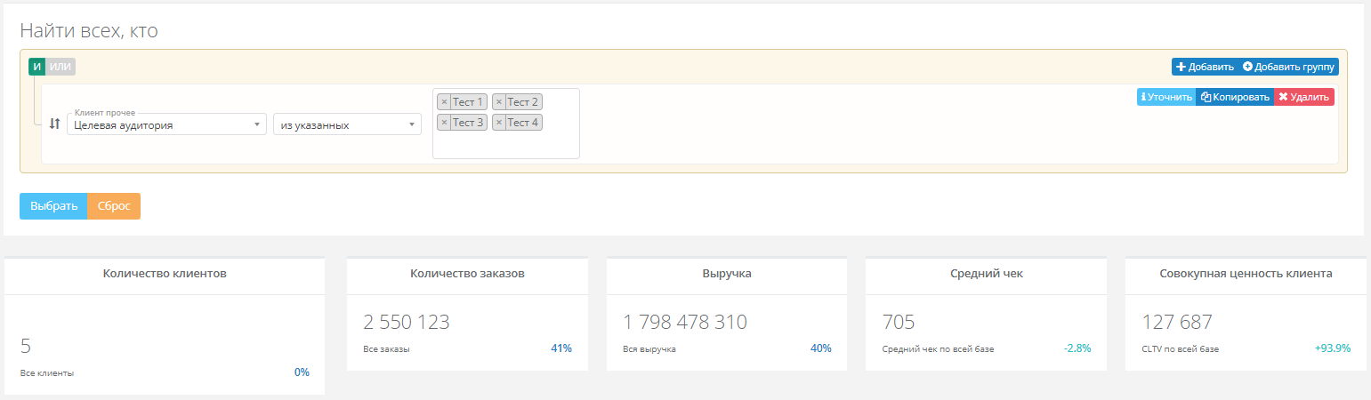Click the sort arrows handle icon
The height and width of the screenshot is (400, 1371).
pyautogui.click(x=54, y=124)
